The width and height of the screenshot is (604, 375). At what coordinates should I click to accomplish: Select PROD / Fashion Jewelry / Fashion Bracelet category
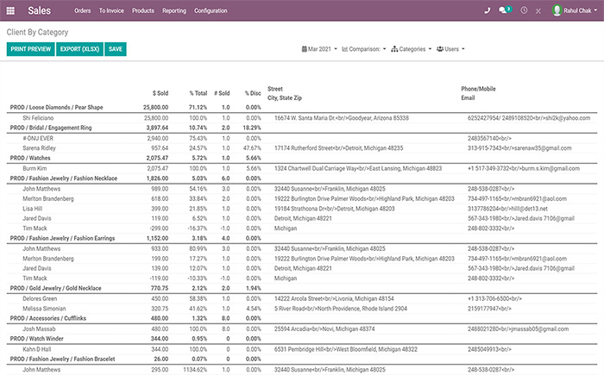(x=62, y=359)
